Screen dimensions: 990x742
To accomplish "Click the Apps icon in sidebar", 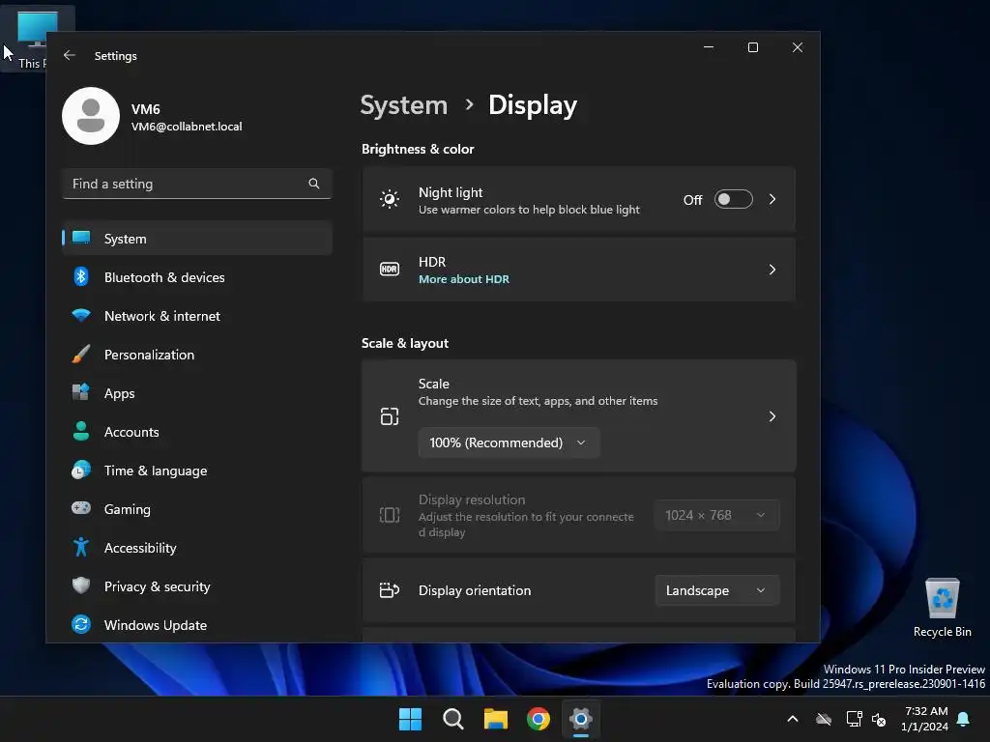I will [81, 392].
